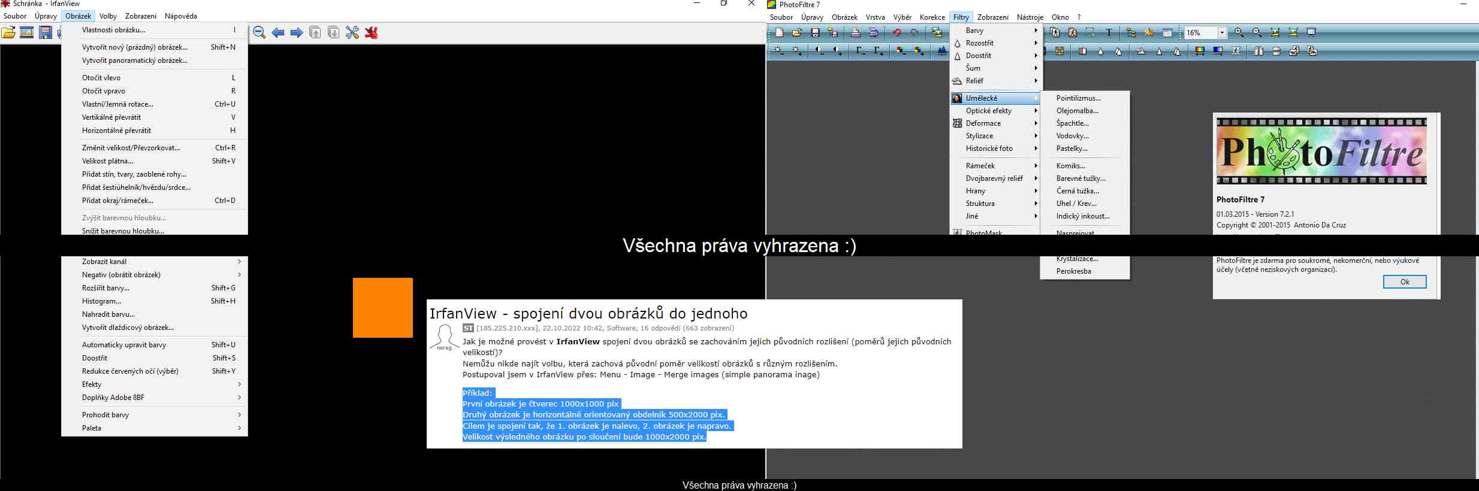Click the IrfanView zoom out magnifier
The image size is (1479, 491).
coord(259,32)
